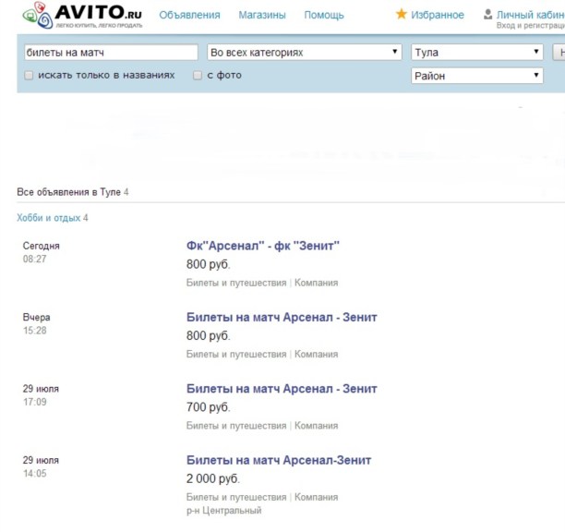
Task: Click the Избранное favorites link
Action: pyautogui.click(x=438, y=15)
